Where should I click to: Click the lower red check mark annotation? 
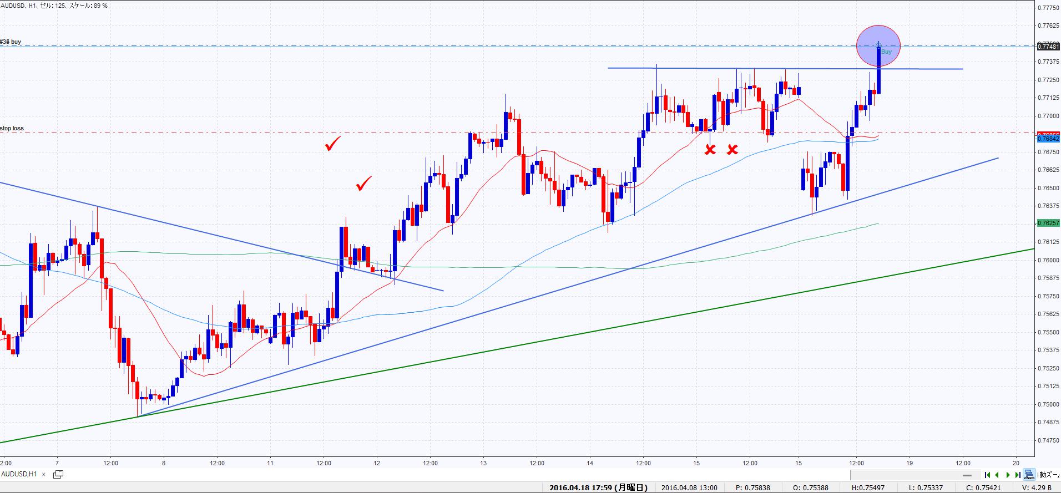[363, 183]
